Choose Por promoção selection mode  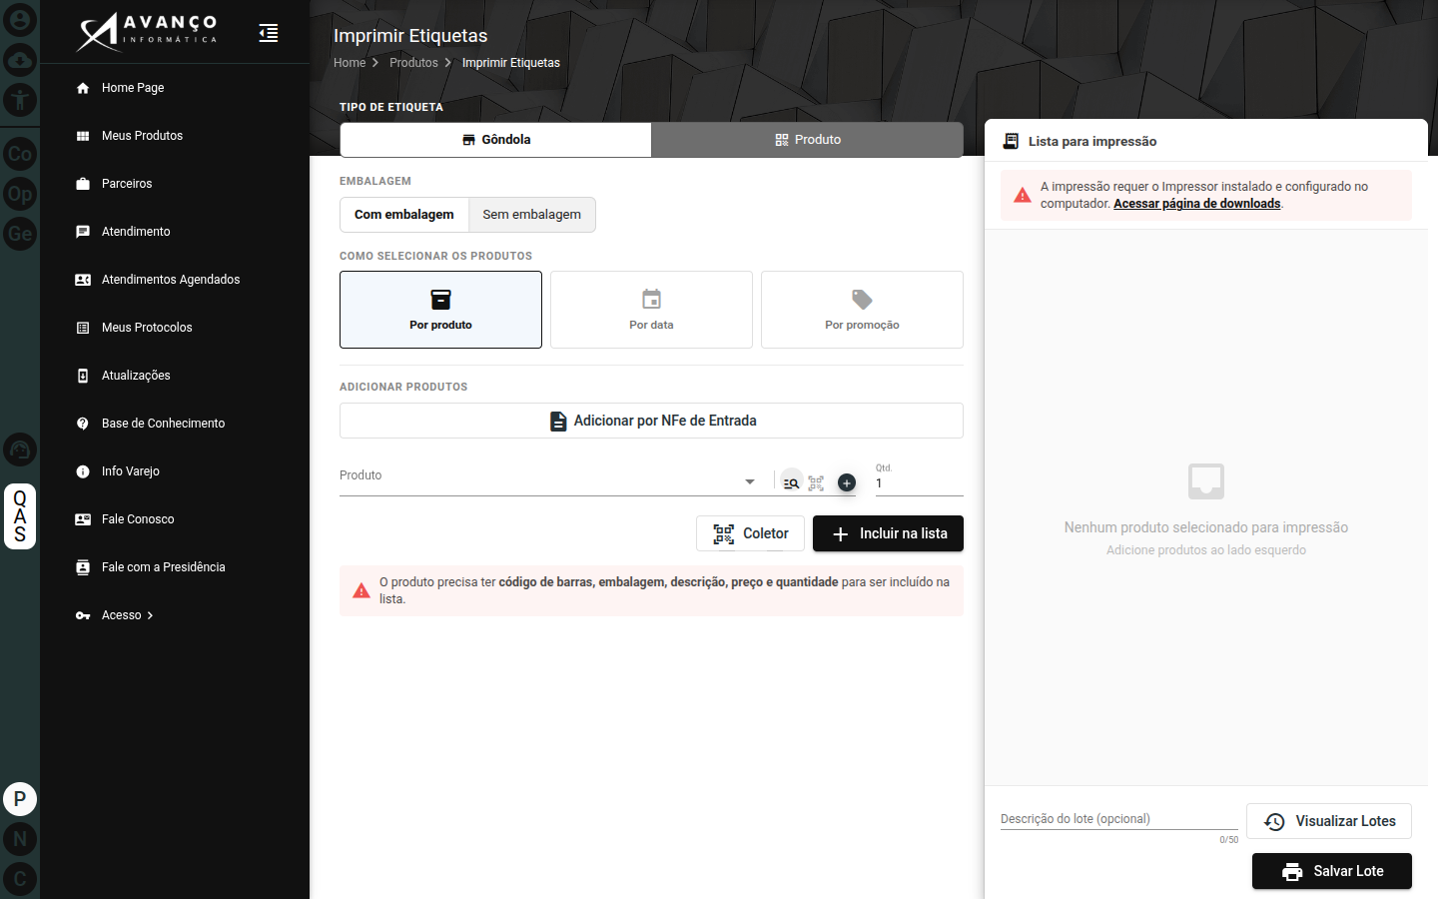click(x=862, y=310)
